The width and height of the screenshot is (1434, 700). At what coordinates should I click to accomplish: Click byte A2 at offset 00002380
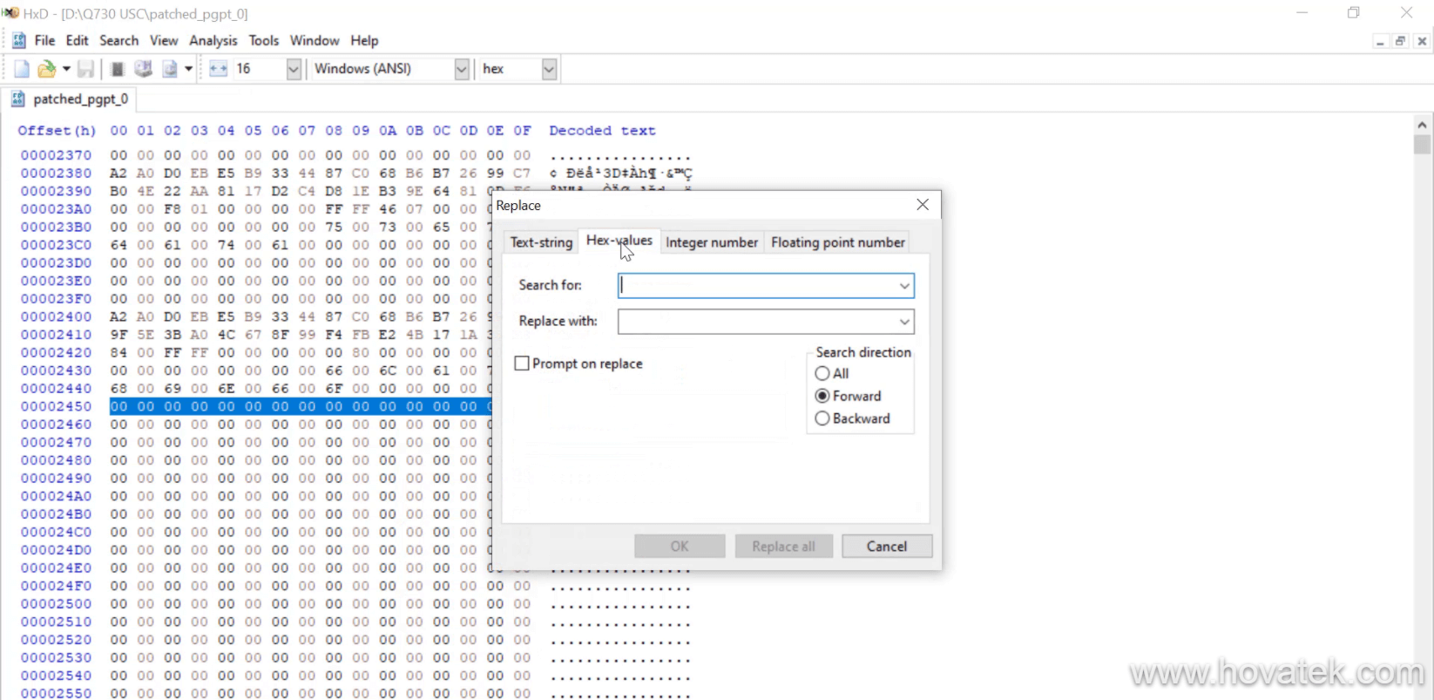[x=118, y=173]
